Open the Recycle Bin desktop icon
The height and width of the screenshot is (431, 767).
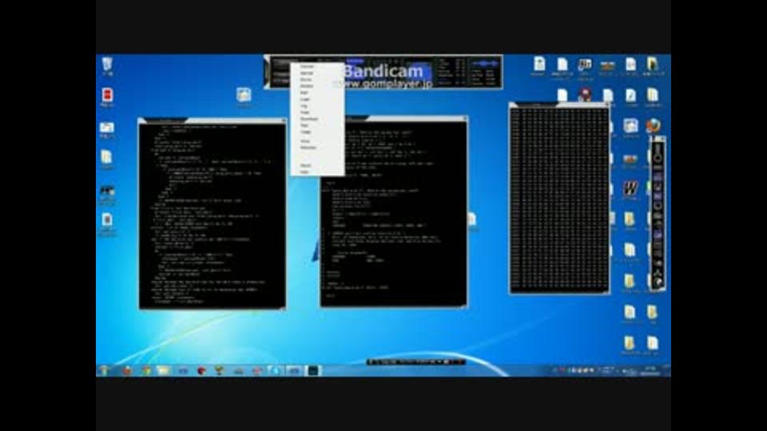(x=107, y=65)
